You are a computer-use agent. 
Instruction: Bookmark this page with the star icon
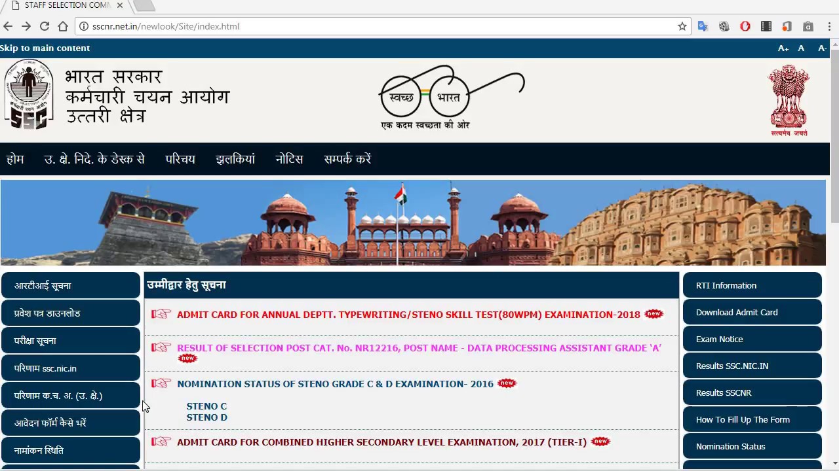click(x=682, y=26)
